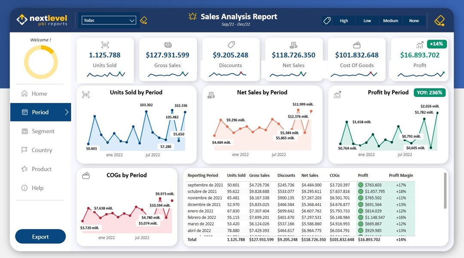Click the yellow tag icon next to Todas dropdown
Image resolution: width=464 pixels, height=258 pixels.
pos(144,20)
